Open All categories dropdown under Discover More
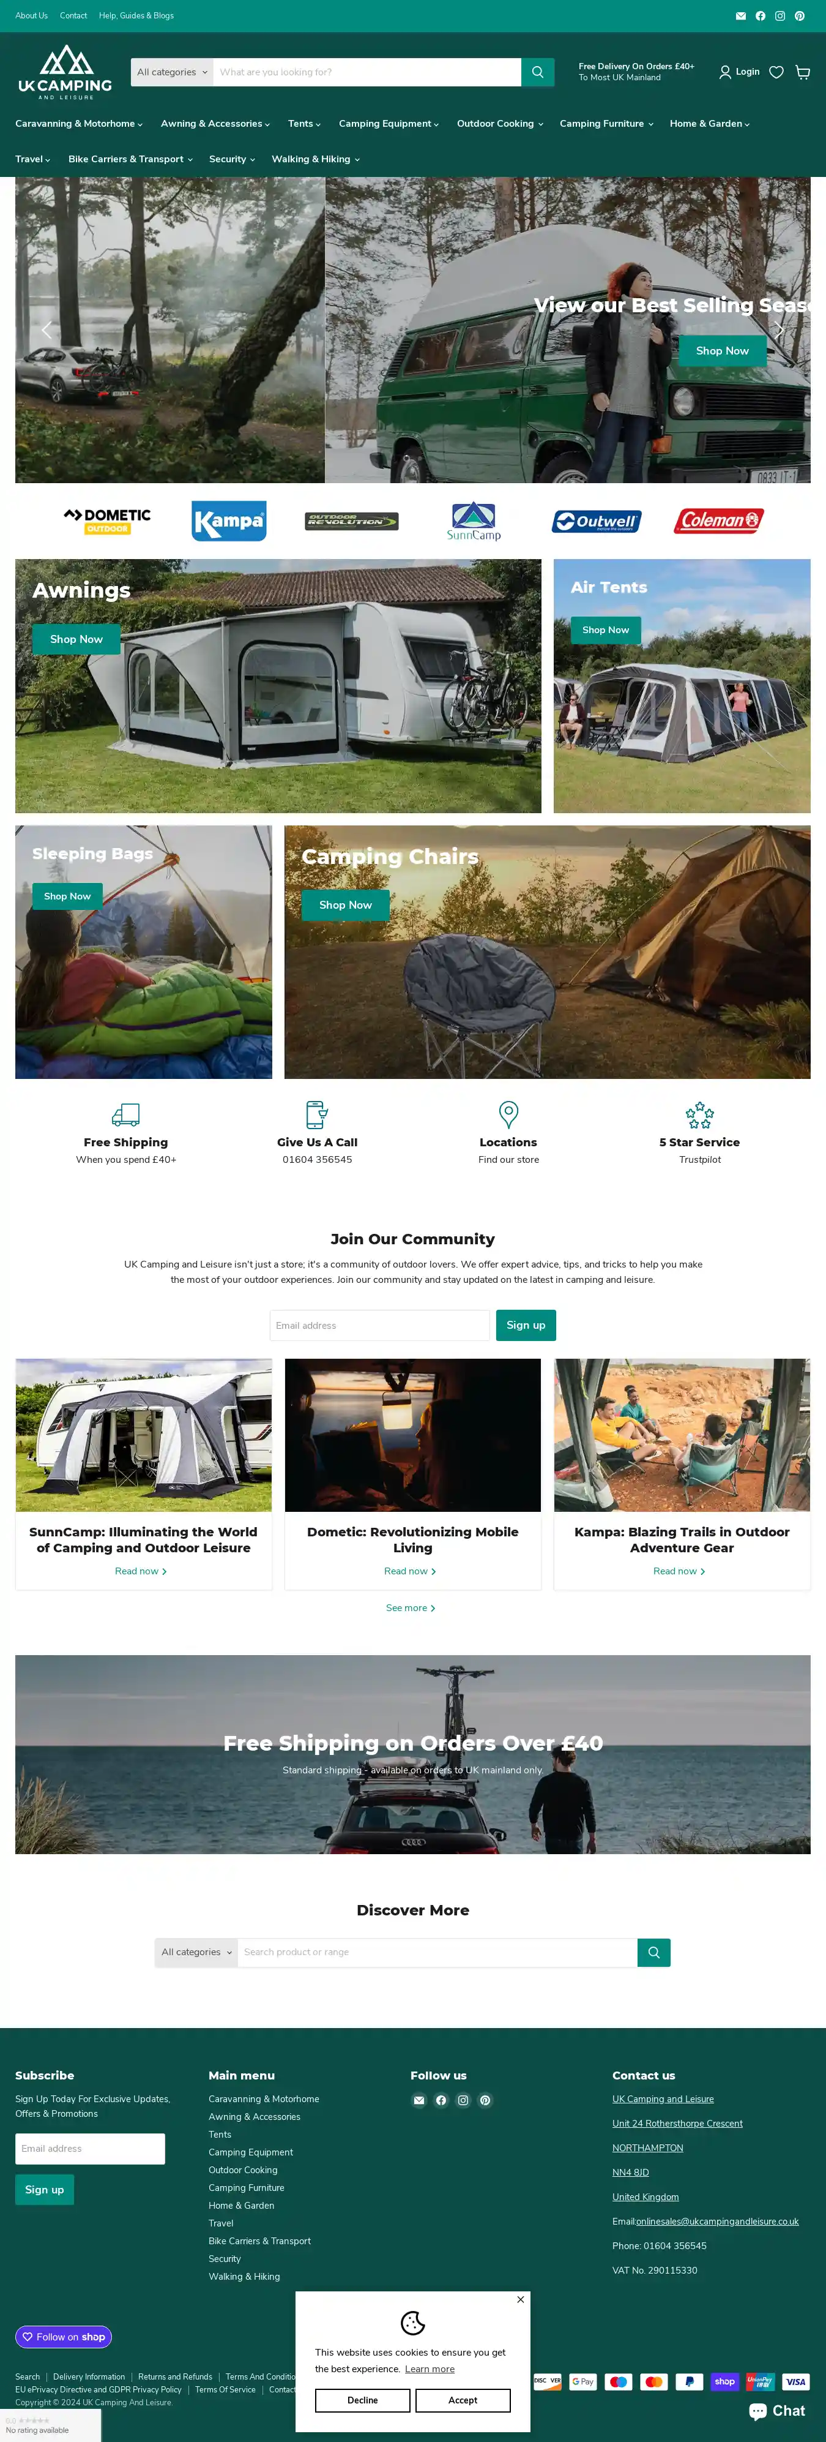This screenshot has height=2442, width=826. [x=196, y=1952]
